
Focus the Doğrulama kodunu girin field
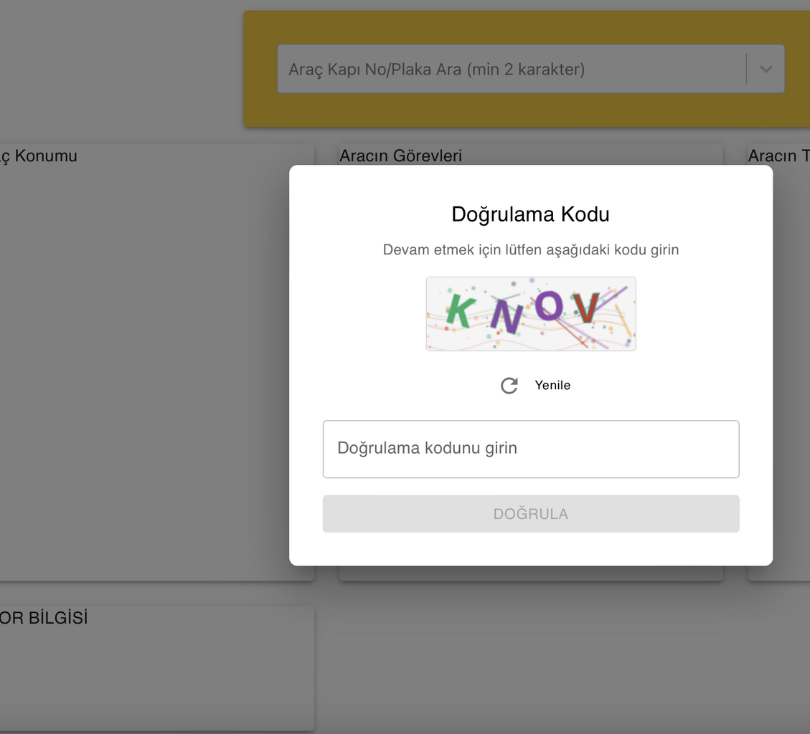point(530,449)
